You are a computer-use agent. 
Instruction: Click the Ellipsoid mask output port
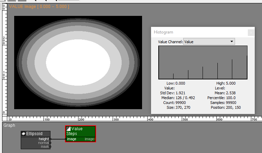50,146
